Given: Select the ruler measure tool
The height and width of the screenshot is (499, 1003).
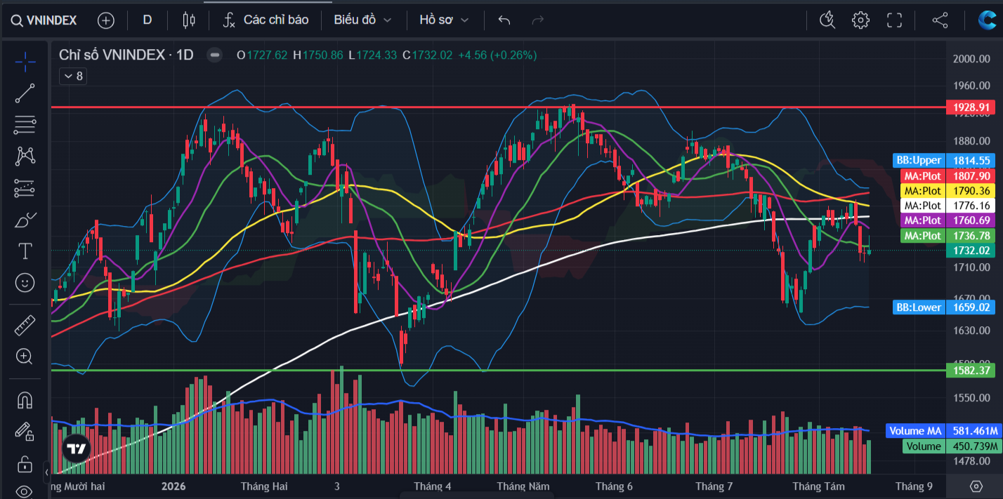Looking at the screenshot, I should click(x=25, y=325).
